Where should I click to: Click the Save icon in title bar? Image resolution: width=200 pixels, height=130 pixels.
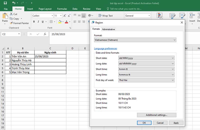(5, 3)
